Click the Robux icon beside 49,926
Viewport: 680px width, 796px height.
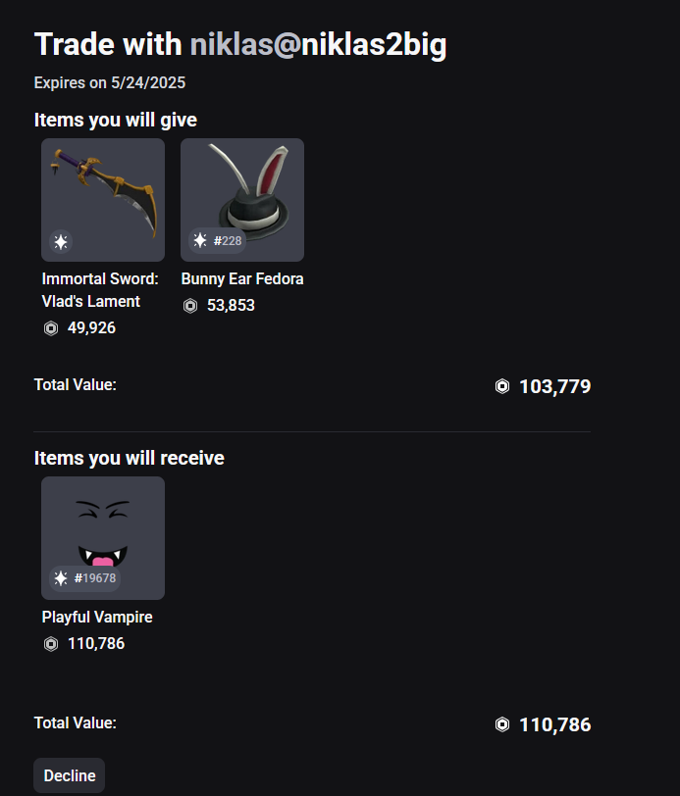tap(49, 327)
